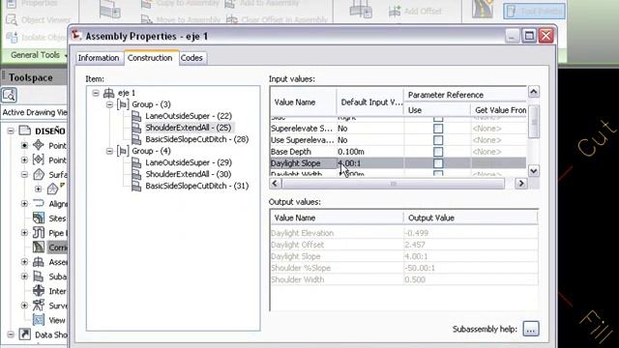
Task: Click the Output Value column header
Action: 470,217
